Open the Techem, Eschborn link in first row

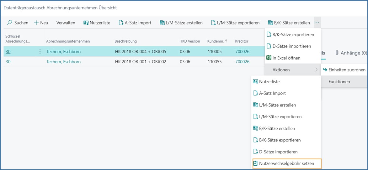tap(63, 52)
